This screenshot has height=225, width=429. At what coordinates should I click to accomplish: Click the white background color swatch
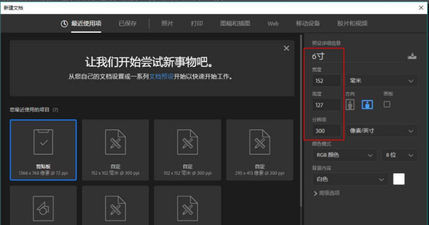pyautogui.click(x=398, y=179)
